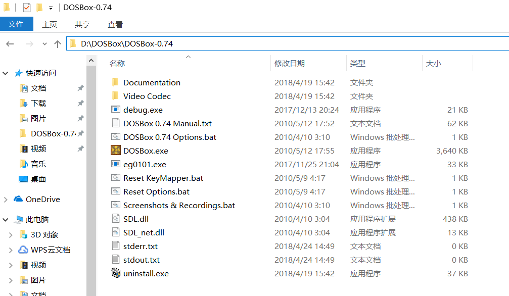Click the navigation pane scrollbar thumb
This screenshot has height=296, width=509.
(91, 180)
